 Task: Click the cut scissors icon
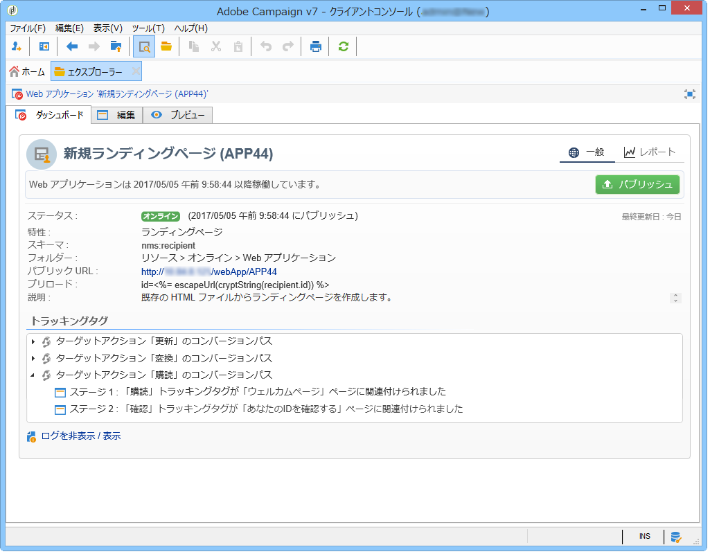pos(216,46)
